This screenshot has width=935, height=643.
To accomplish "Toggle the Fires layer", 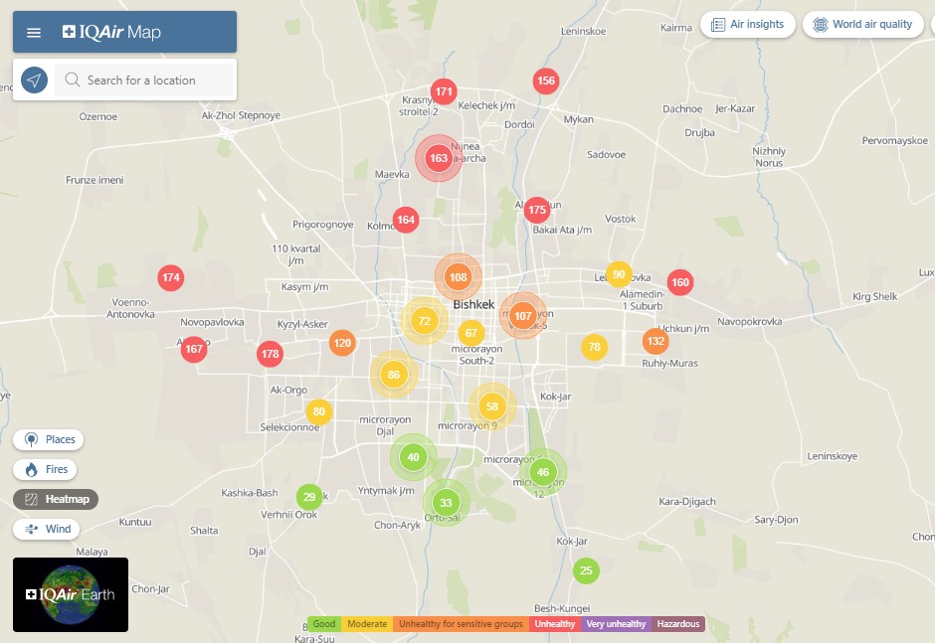I will tap(47, 469).
